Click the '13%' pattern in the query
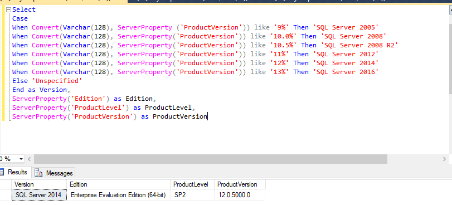 click(280, 72)
